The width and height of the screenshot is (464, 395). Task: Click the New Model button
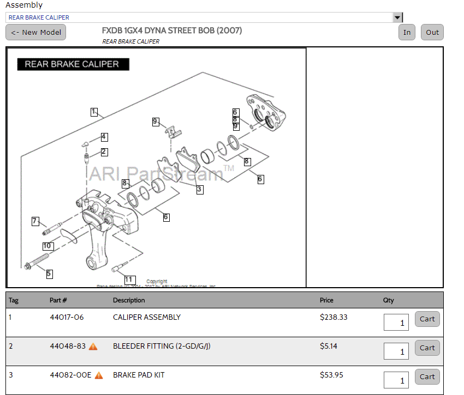pos(35,32)
